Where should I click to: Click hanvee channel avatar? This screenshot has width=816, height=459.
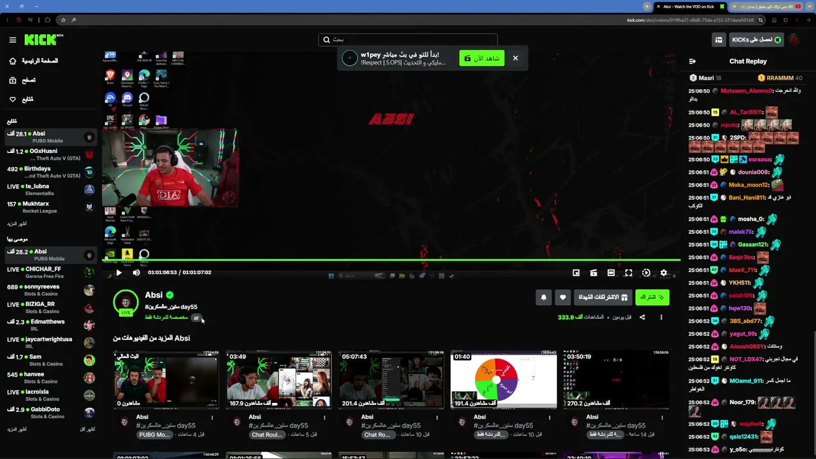(x=89, y=378)
